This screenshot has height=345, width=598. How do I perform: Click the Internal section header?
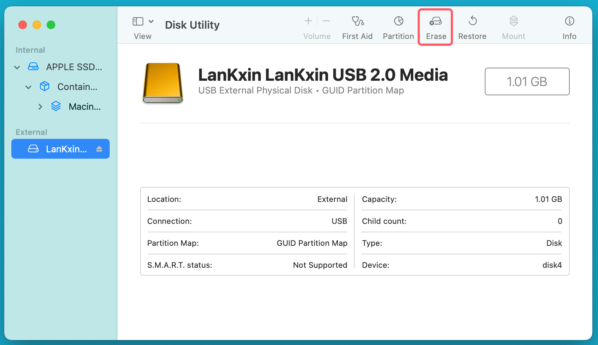tap(30, 50)
